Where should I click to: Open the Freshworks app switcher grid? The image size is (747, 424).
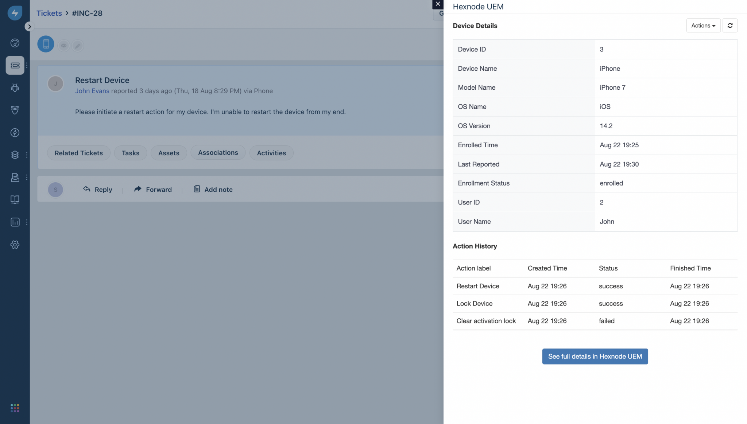15,408
